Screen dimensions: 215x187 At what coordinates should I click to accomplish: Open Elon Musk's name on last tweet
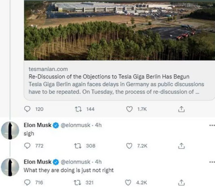click(38, 162)
